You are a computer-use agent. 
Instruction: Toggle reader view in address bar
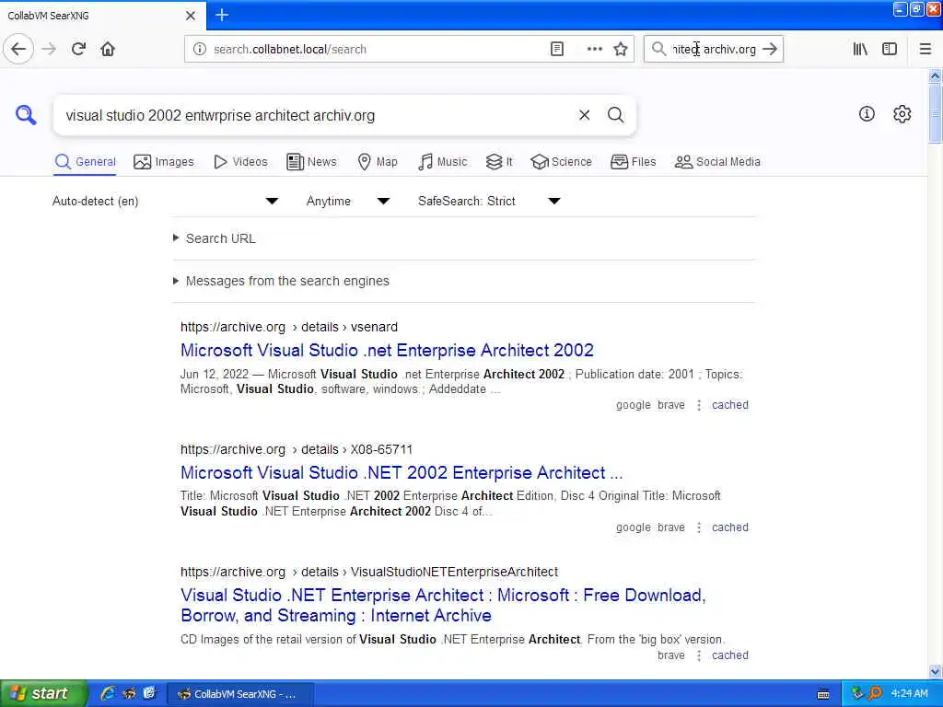click(x=557, y=49)
